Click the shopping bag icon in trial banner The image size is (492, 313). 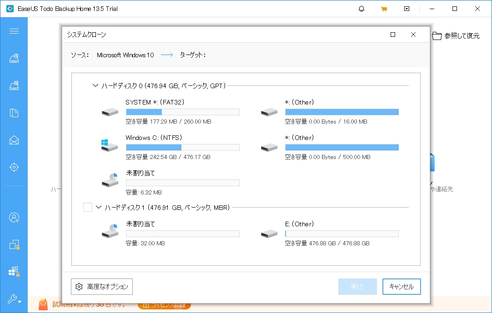point(43,304)
